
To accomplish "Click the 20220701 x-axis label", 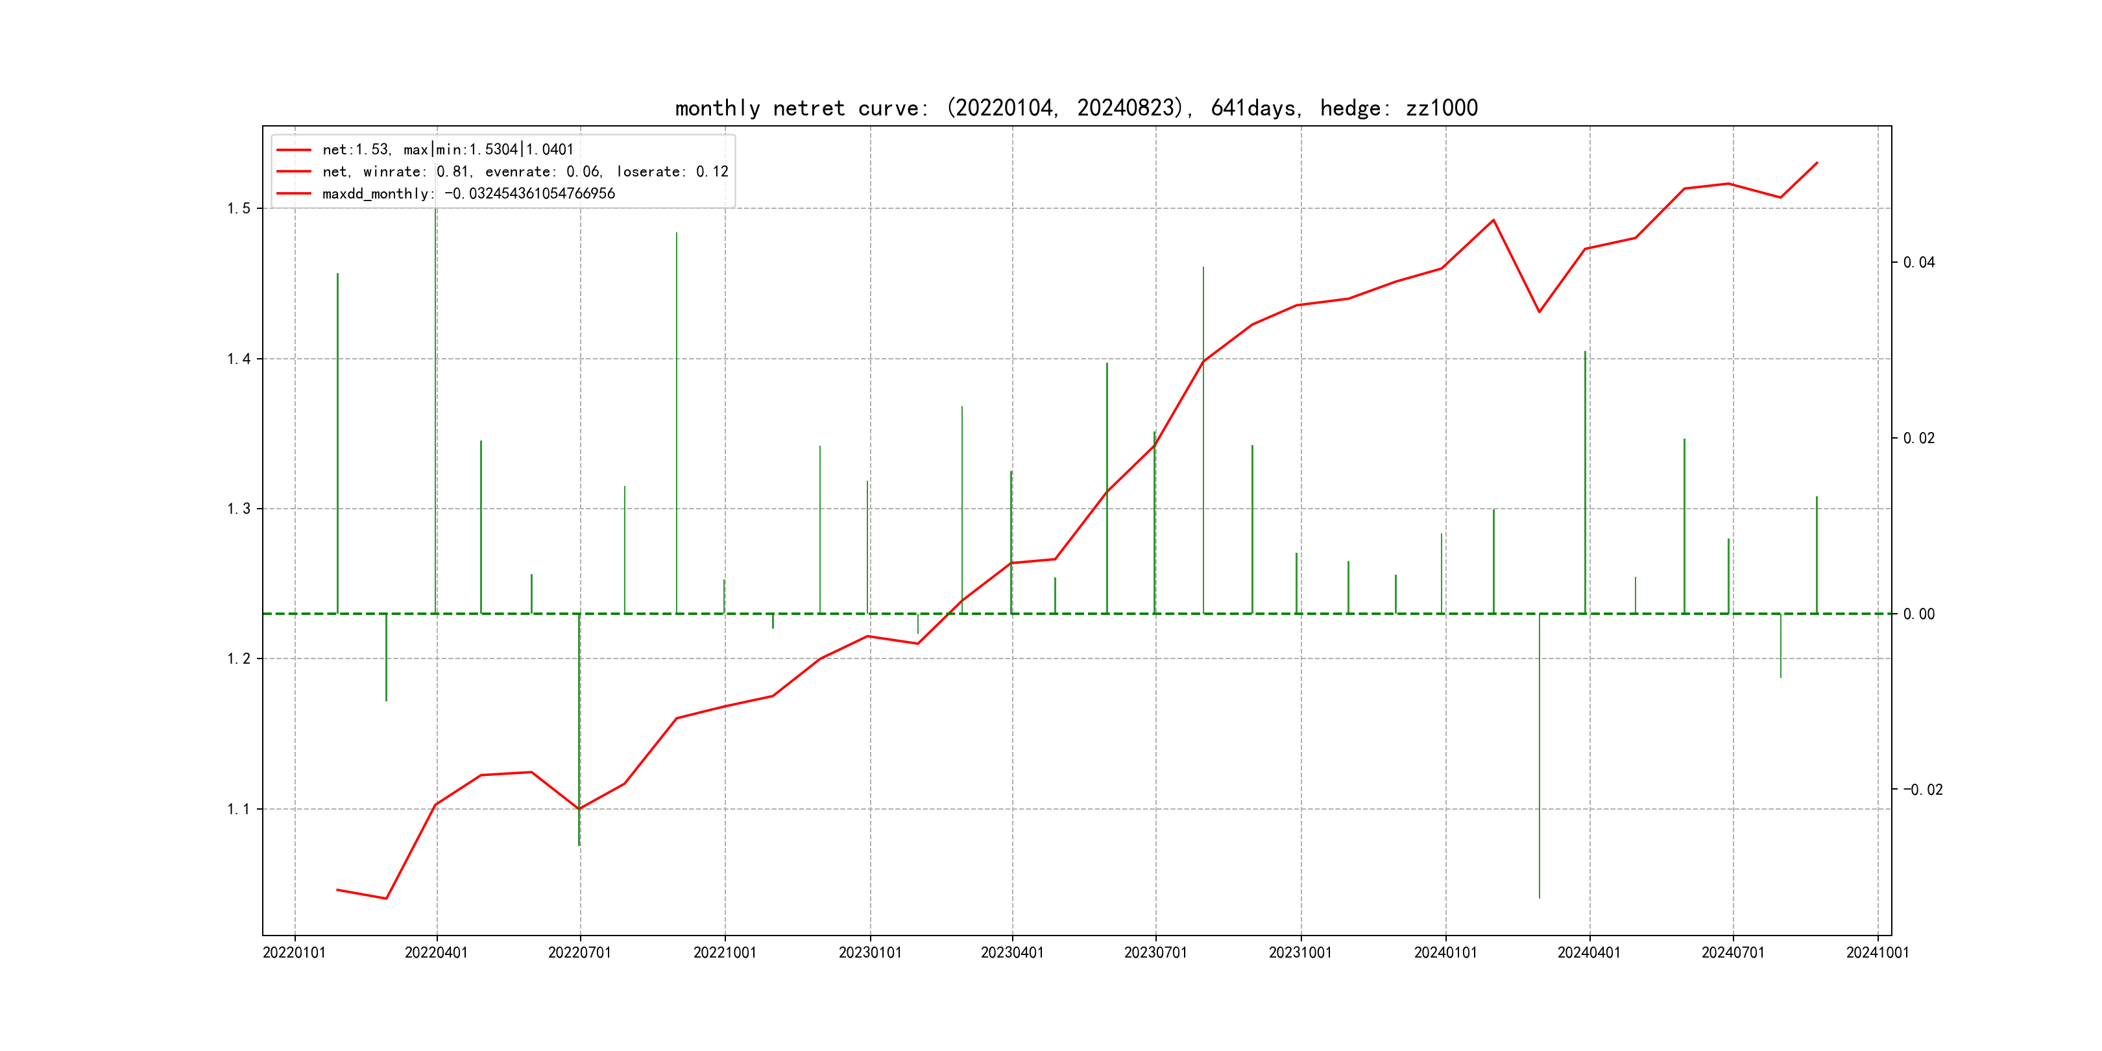I will click(579, 952).
